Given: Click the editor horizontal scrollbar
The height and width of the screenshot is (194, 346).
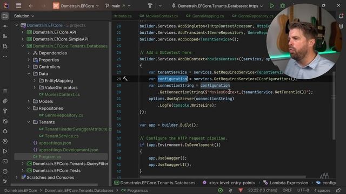Looking at the screenshot, I should (x=223, y=177).
